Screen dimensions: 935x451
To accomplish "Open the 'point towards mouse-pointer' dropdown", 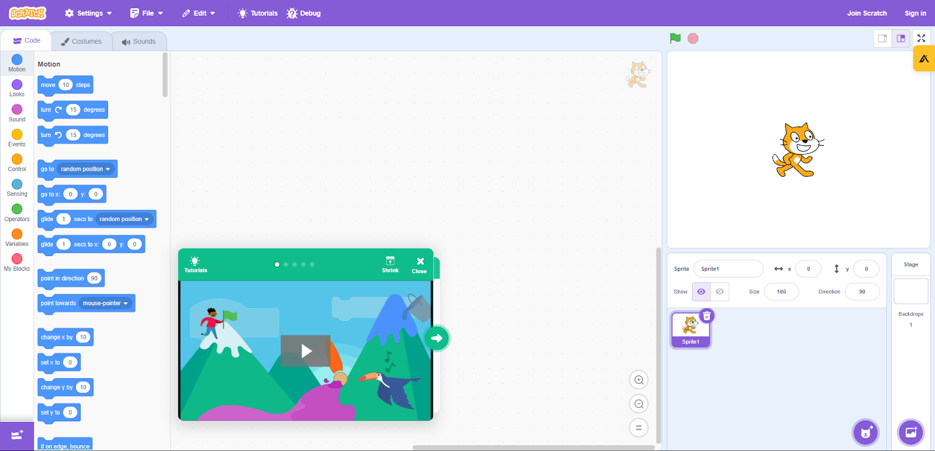I will (x=126, y=303).
